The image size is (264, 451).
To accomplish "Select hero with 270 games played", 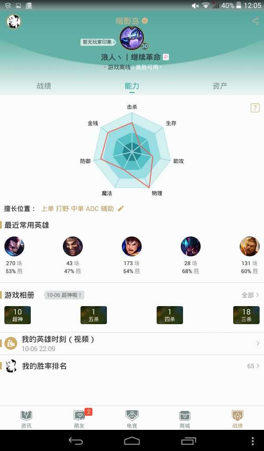I will pyautogui.click(x=14, y=246).
